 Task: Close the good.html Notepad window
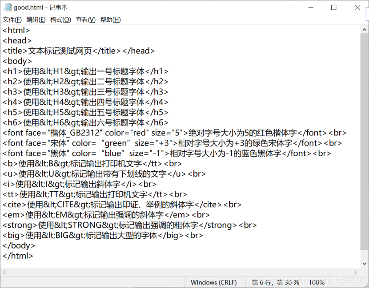pyautogui.click(x=357, y=8)
